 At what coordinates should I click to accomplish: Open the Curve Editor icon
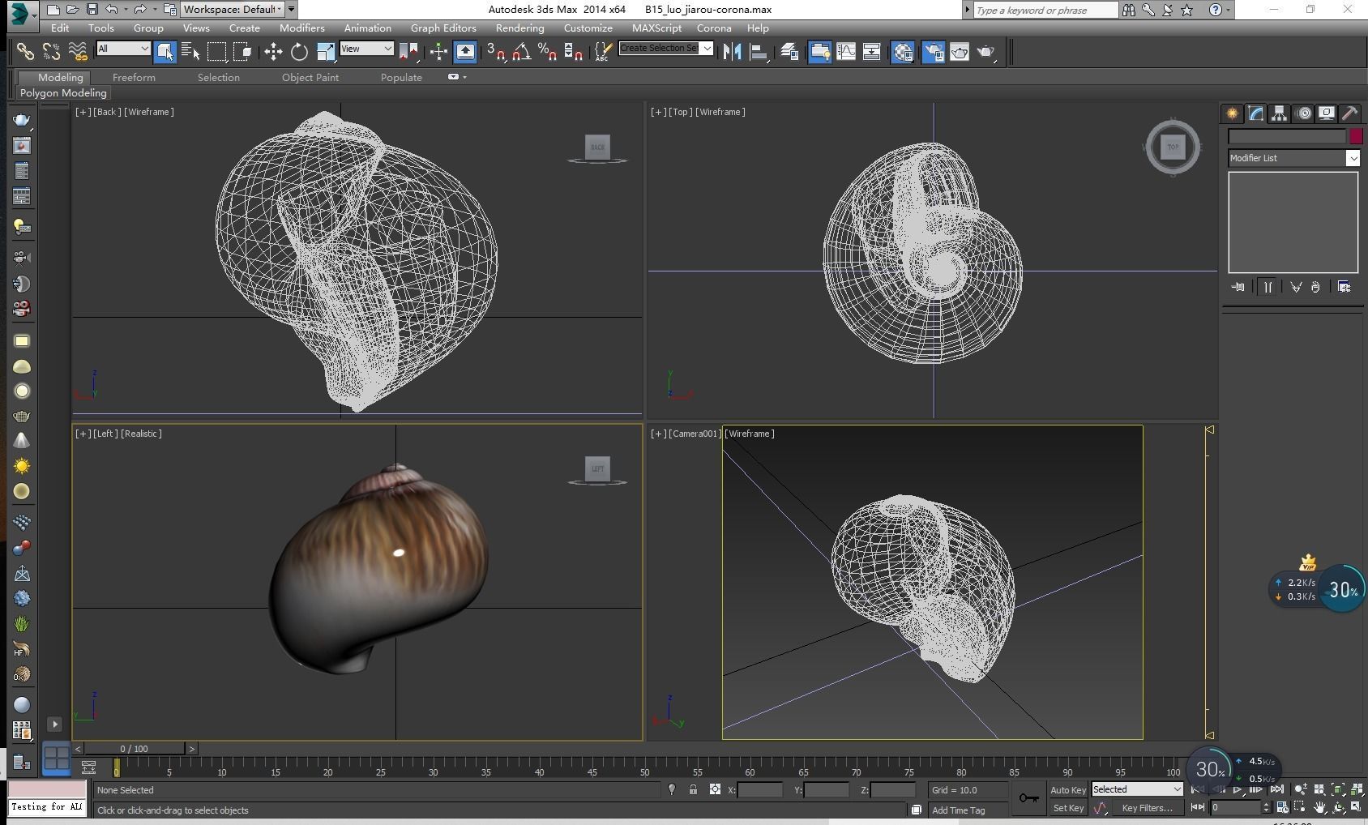845,52
